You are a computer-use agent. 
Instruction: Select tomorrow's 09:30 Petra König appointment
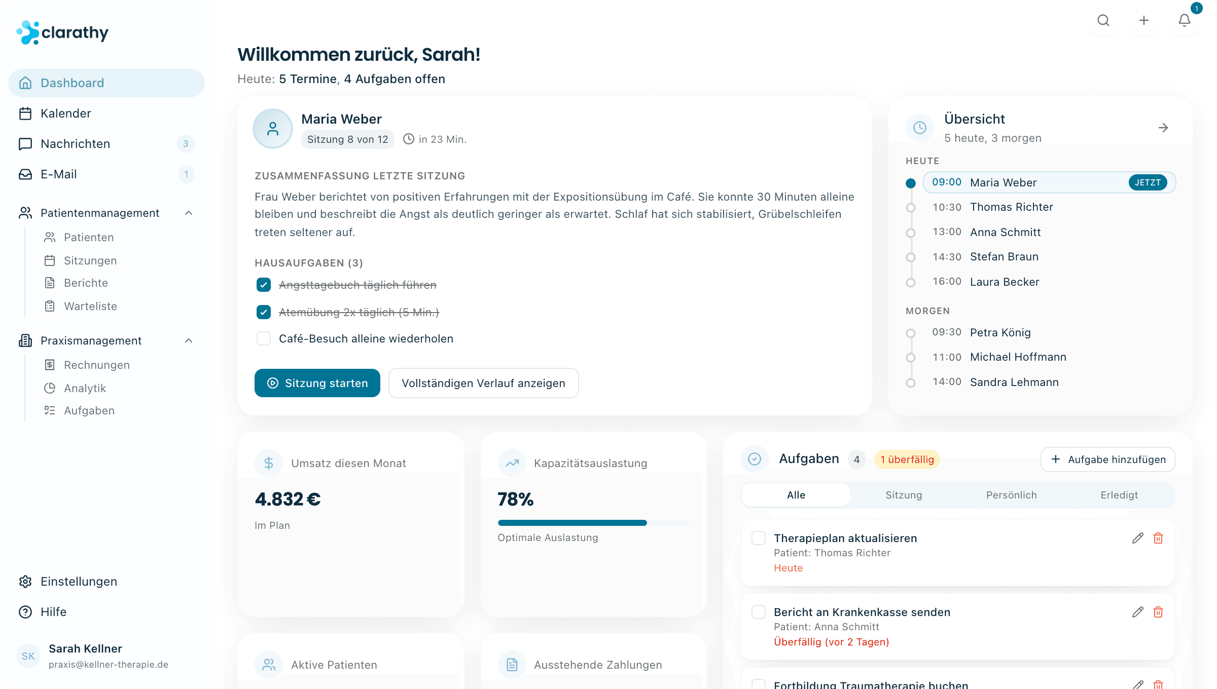[x=1050, y=332]
